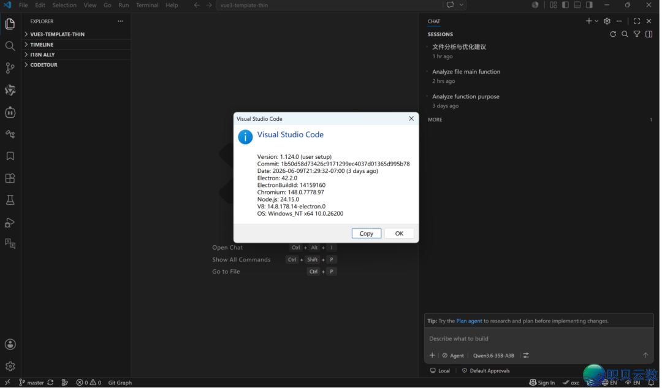Click Copy in the About dialog
The width and height of the screenshot is (662, 390).
point(368,234)
